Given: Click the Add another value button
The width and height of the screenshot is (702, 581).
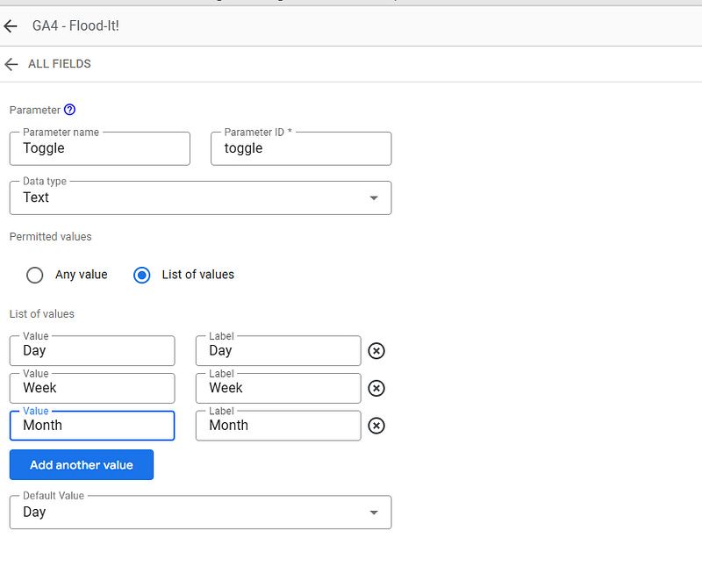Looking at the screenshot, I should (x=82, y=465).
